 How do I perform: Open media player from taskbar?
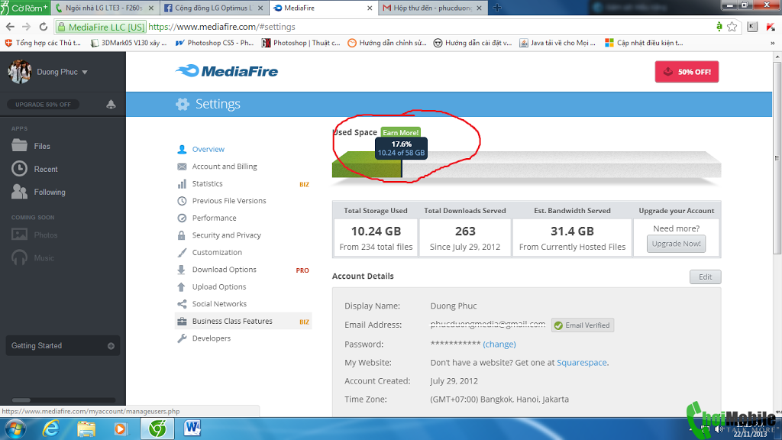point(121,429)
